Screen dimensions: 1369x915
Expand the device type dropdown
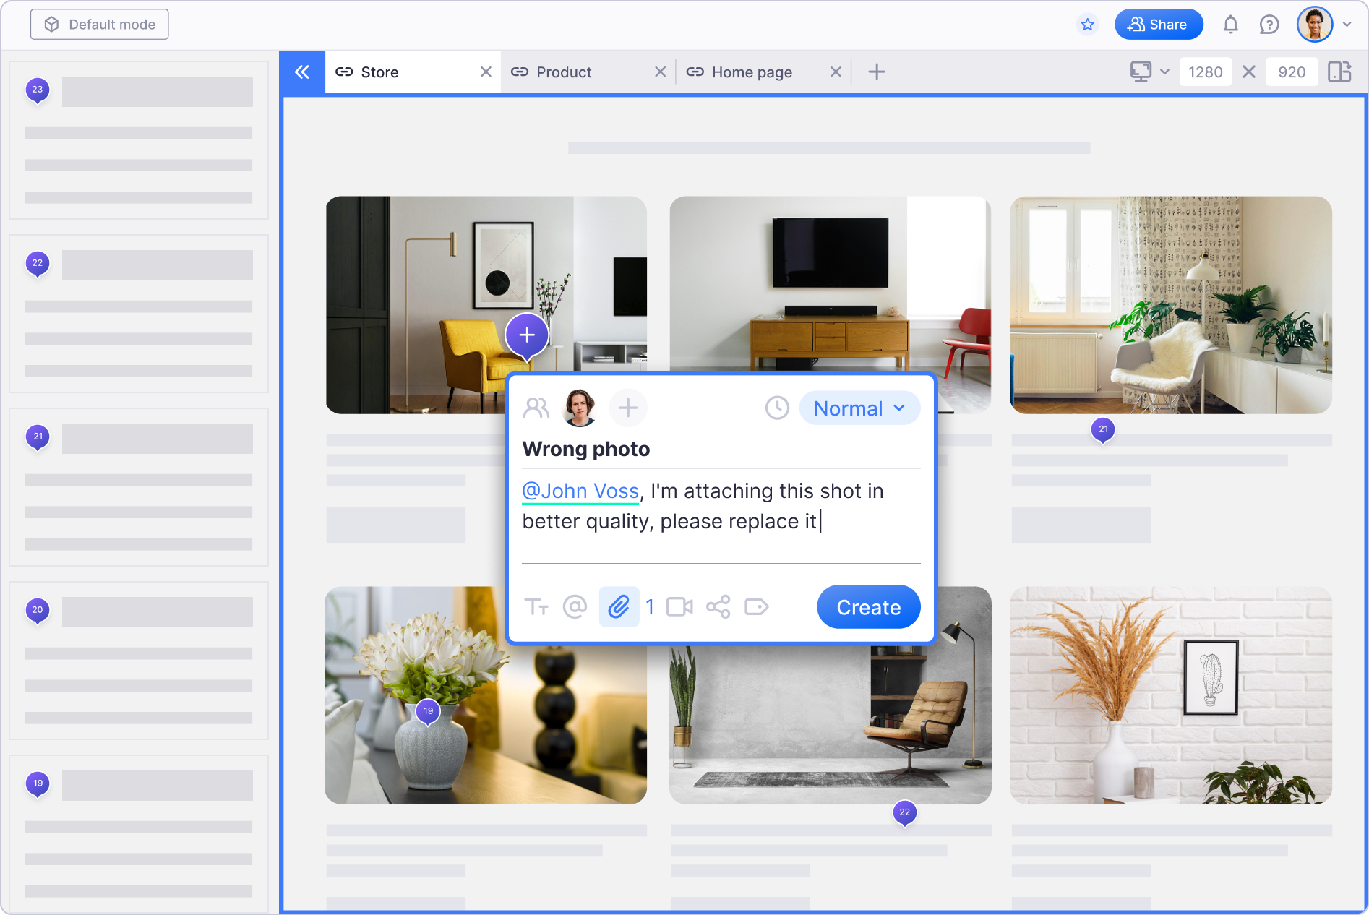point(1149,72)
